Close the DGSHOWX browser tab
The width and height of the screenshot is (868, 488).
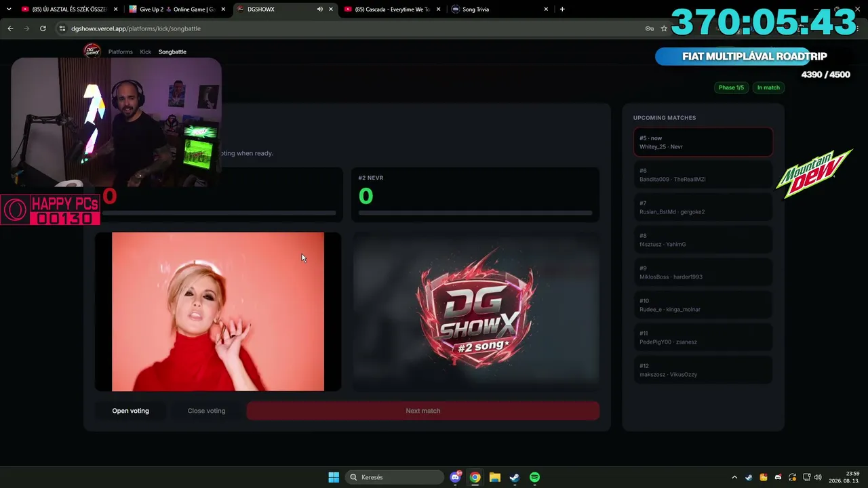(331, 9)
